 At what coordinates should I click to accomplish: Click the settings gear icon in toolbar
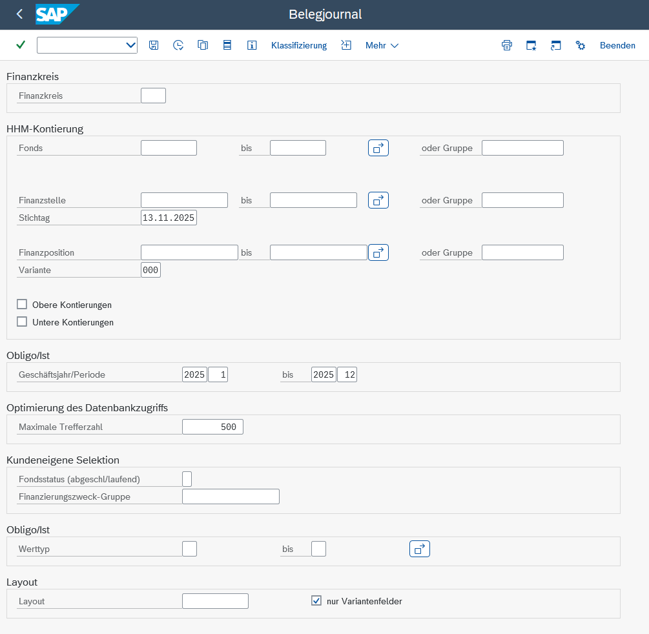tap(581, 45)
